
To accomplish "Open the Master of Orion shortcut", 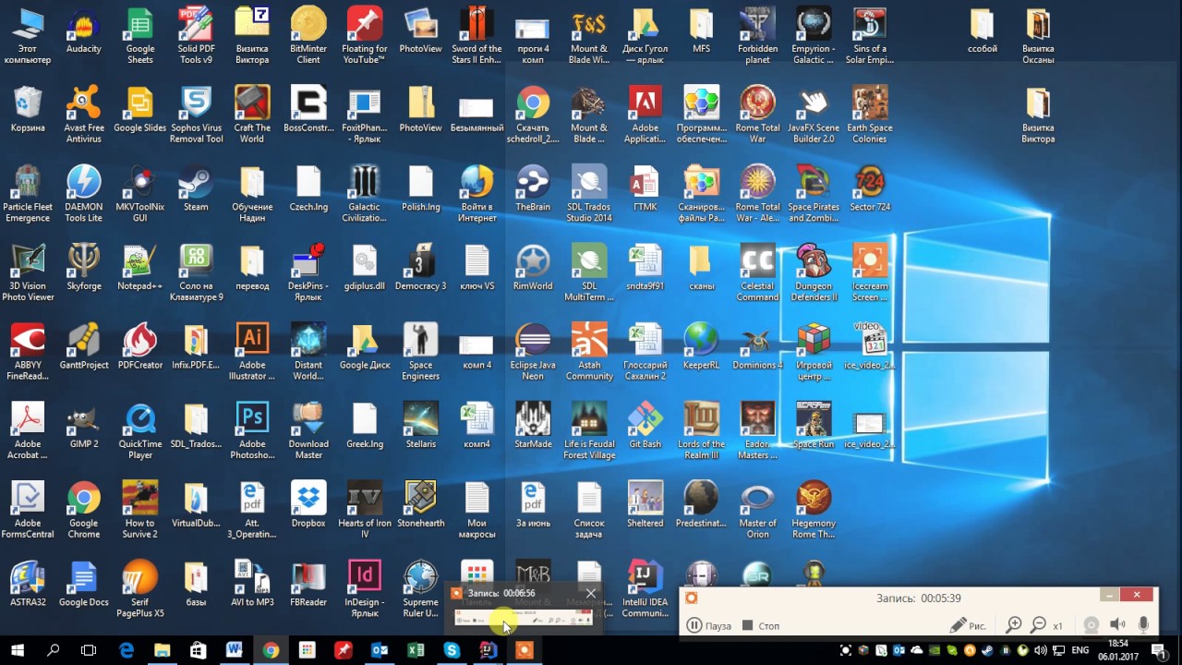I will (x=757, y=511).
